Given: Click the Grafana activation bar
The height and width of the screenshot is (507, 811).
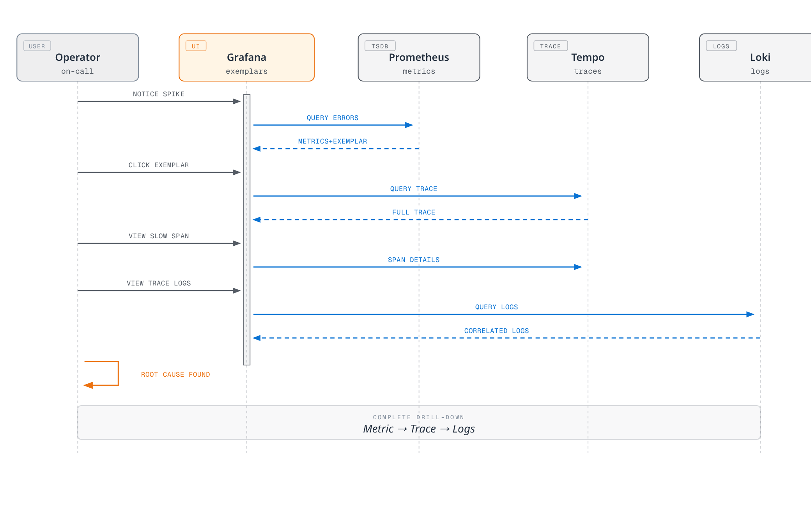Looking at the screenshot, I should pyautogui.click(x=246, y=230).
